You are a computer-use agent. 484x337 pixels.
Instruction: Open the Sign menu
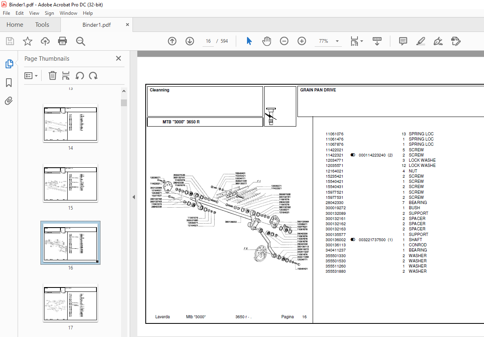(49, 13)
